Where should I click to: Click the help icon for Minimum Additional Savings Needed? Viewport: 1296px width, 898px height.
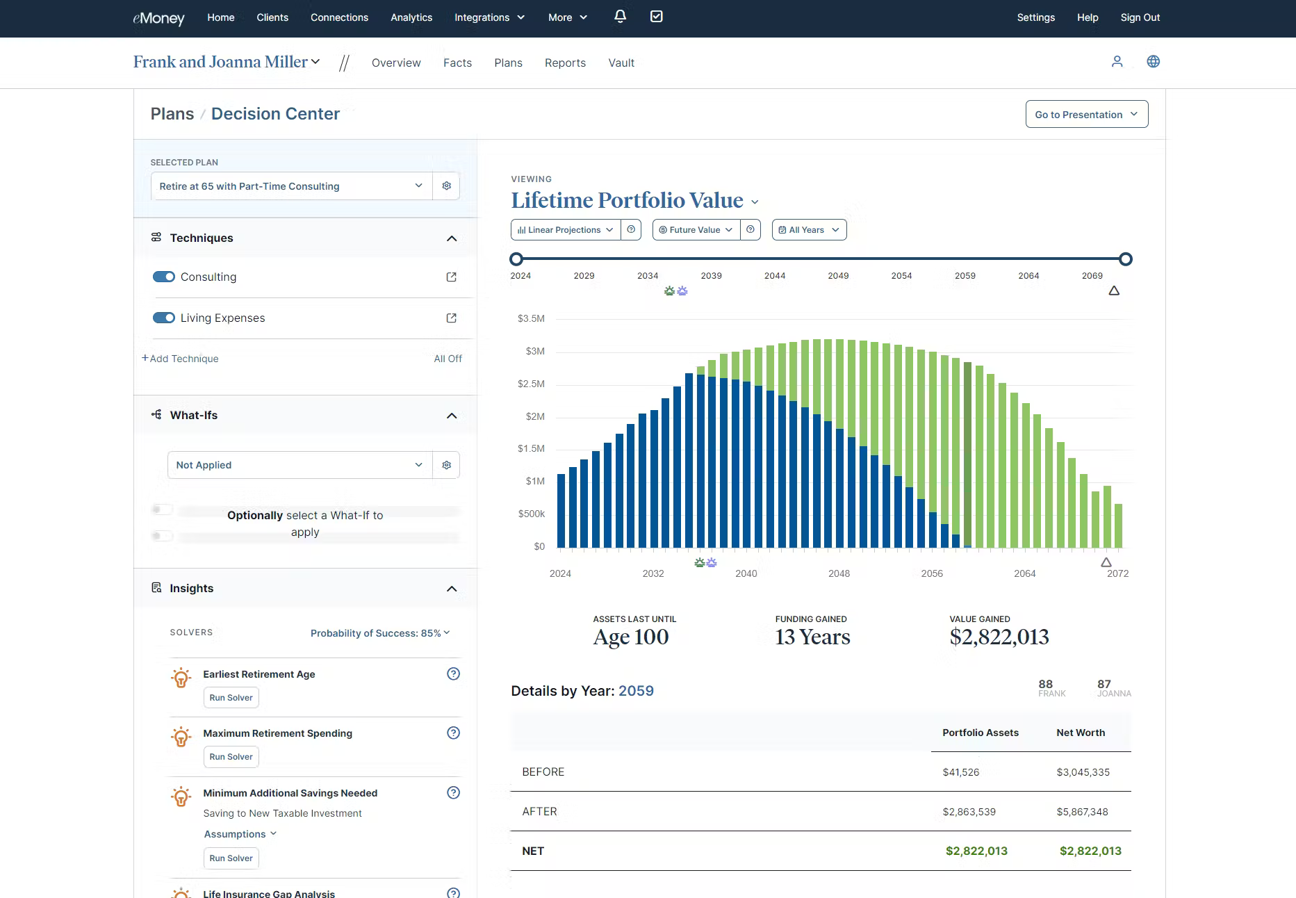[x=453, y=792]
